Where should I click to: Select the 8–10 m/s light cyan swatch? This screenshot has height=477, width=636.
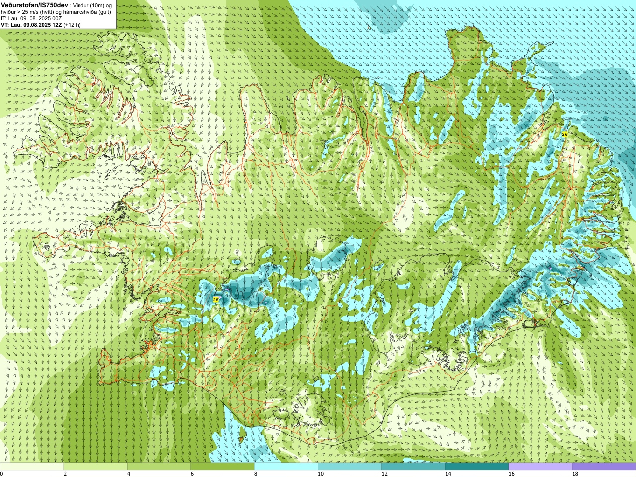click(286, 467)
